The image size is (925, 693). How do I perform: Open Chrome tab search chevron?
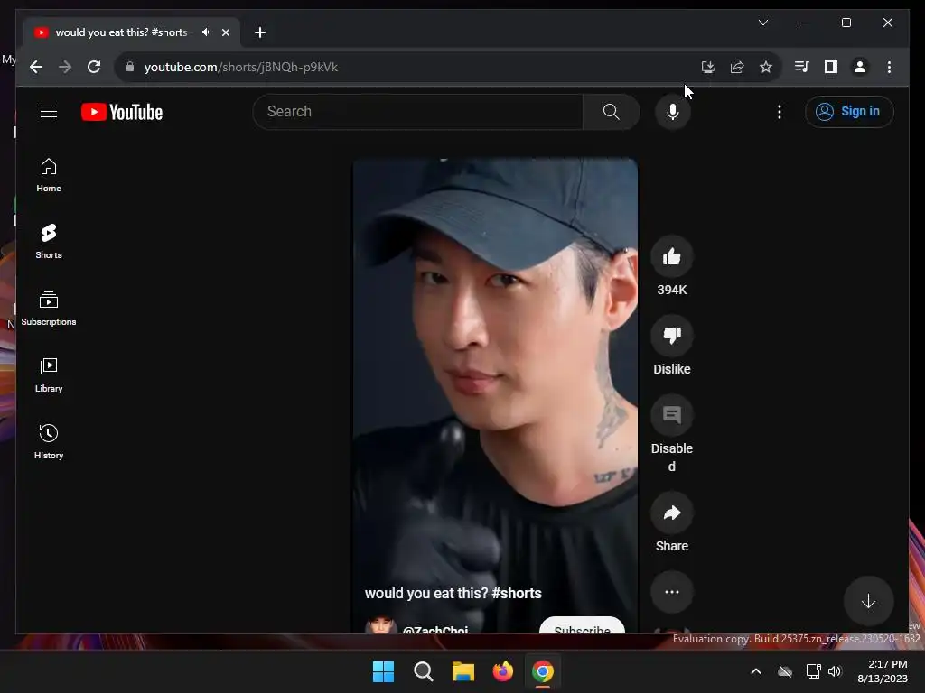pyautogui.click(x=762, y=23)
